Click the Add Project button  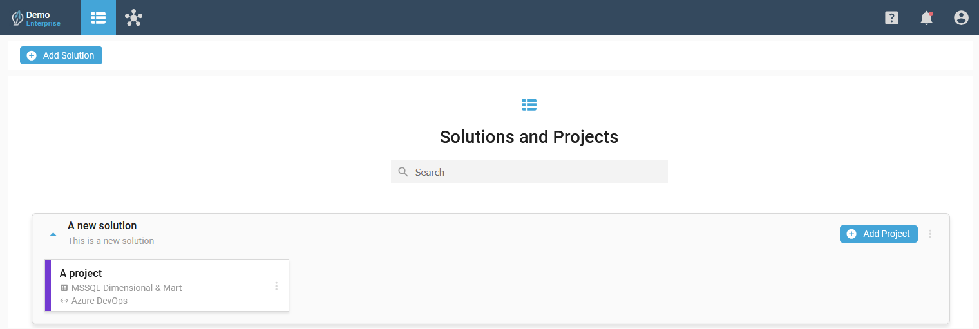[x=879, y=234]
